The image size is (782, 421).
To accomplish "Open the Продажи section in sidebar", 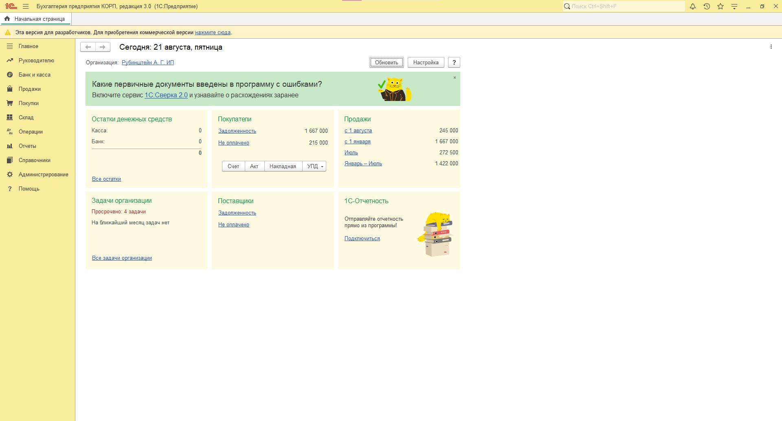I will (30, 89).
